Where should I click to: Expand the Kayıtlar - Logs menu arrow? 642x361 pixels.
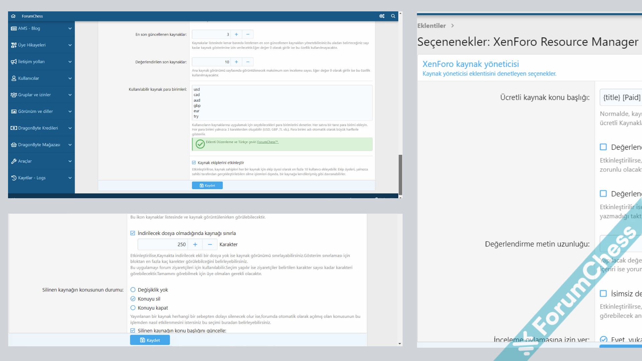pos(70,178)
